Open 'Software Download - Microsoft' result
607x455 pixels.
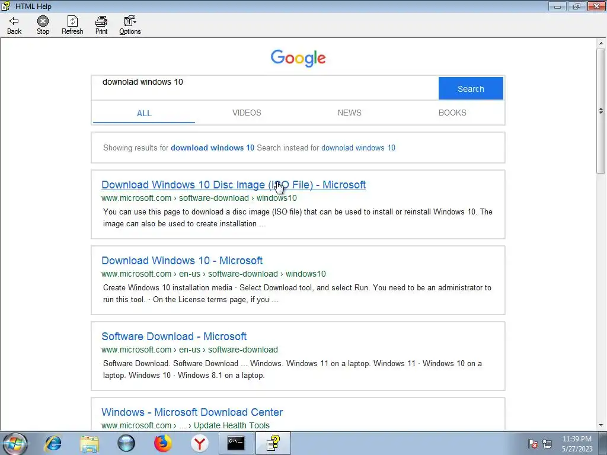[x=174, y=337]
